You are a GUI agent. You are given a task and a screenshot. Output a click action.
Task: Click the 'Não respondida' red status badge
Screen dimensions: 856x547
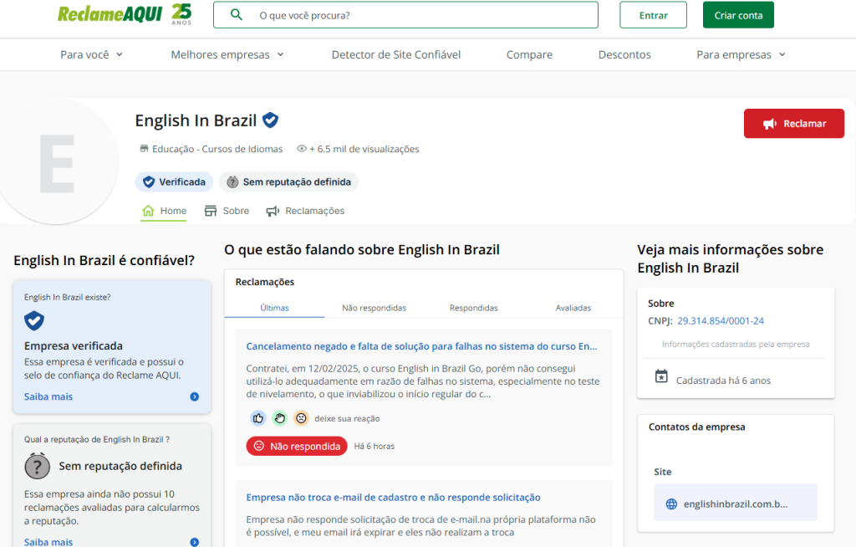[297, 446]
